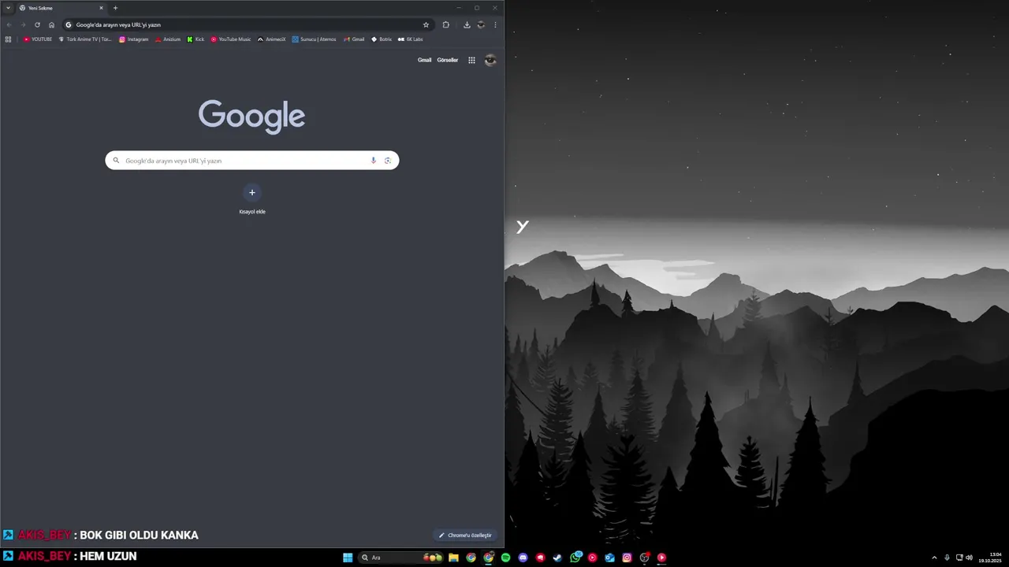Open Kick bookmark
This screenshot has width=1009, height=567.
click(195, 39)
